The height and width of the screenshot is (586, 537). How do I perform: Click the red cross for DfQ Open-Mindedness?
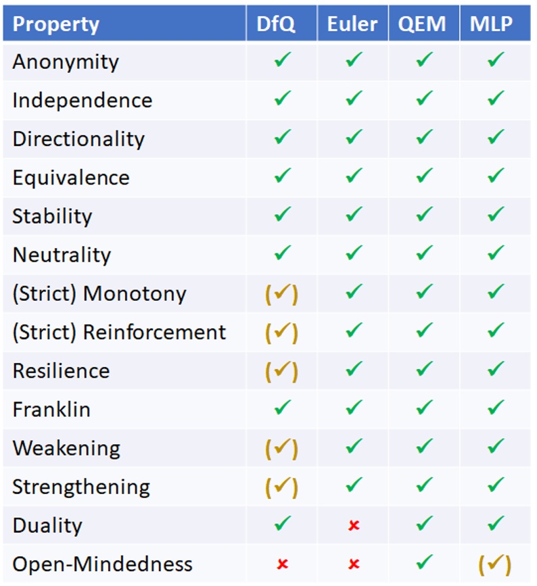pyautogui.click(x=282, y=564)
